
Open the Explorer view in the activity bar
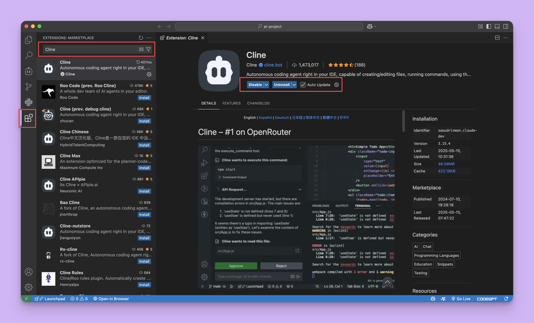click(x=28, y=40)
